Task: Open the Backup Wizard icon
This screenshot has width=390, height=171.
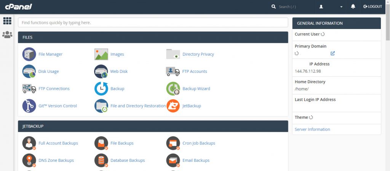Action: tap(173, 89)
